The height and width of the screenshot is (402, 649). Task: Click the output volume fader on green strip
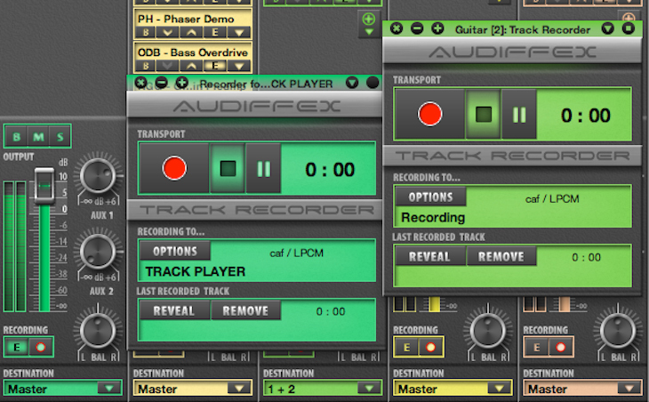click(44, 186)
